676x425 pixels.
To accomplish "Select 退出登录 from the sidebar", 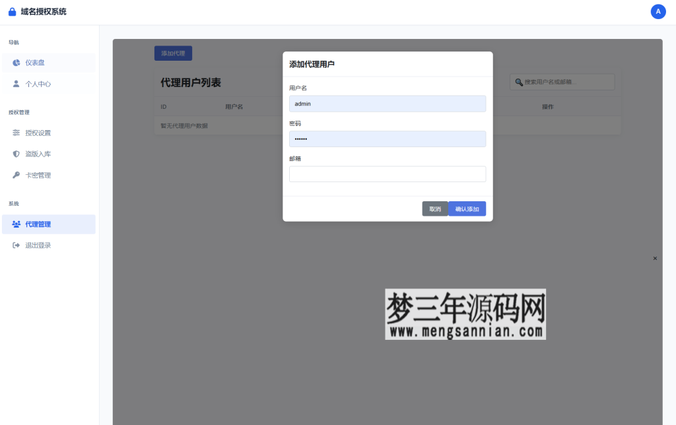I will point(38,245).
